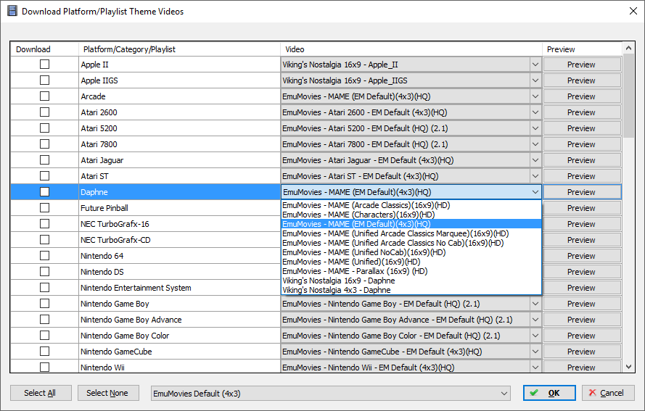Click the Video column header
645x411 pixels.
click(411, 49)
